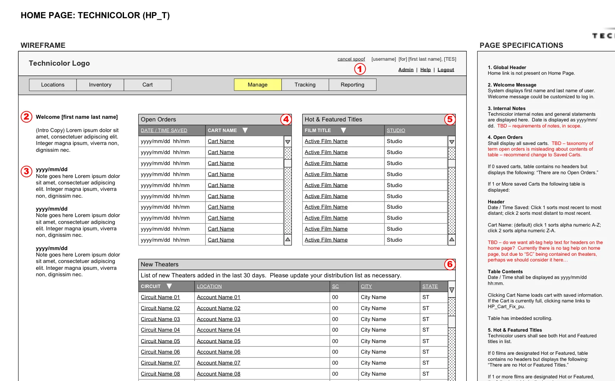
Task: Click the Welcome [first name last name] heading
Action: click(x=77, y=117)
